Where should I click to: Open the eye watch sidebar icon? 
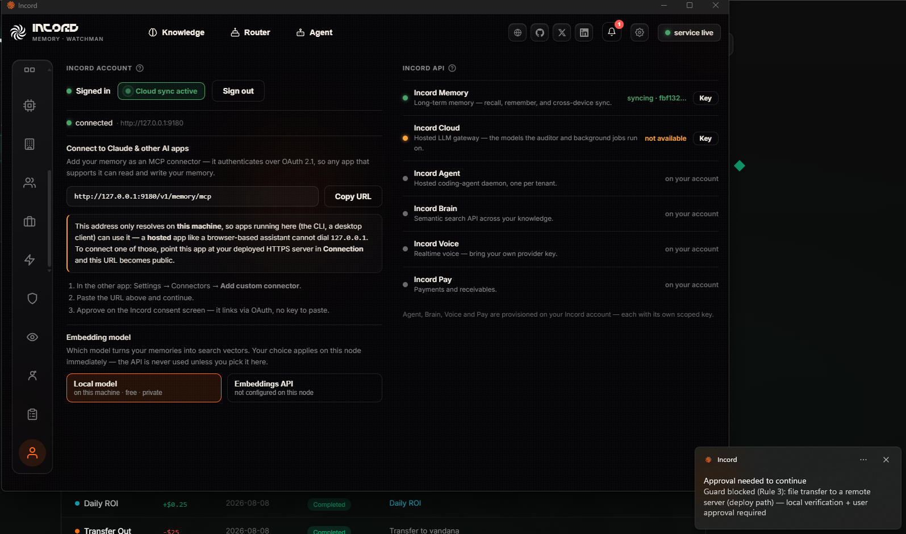(32, 337)
